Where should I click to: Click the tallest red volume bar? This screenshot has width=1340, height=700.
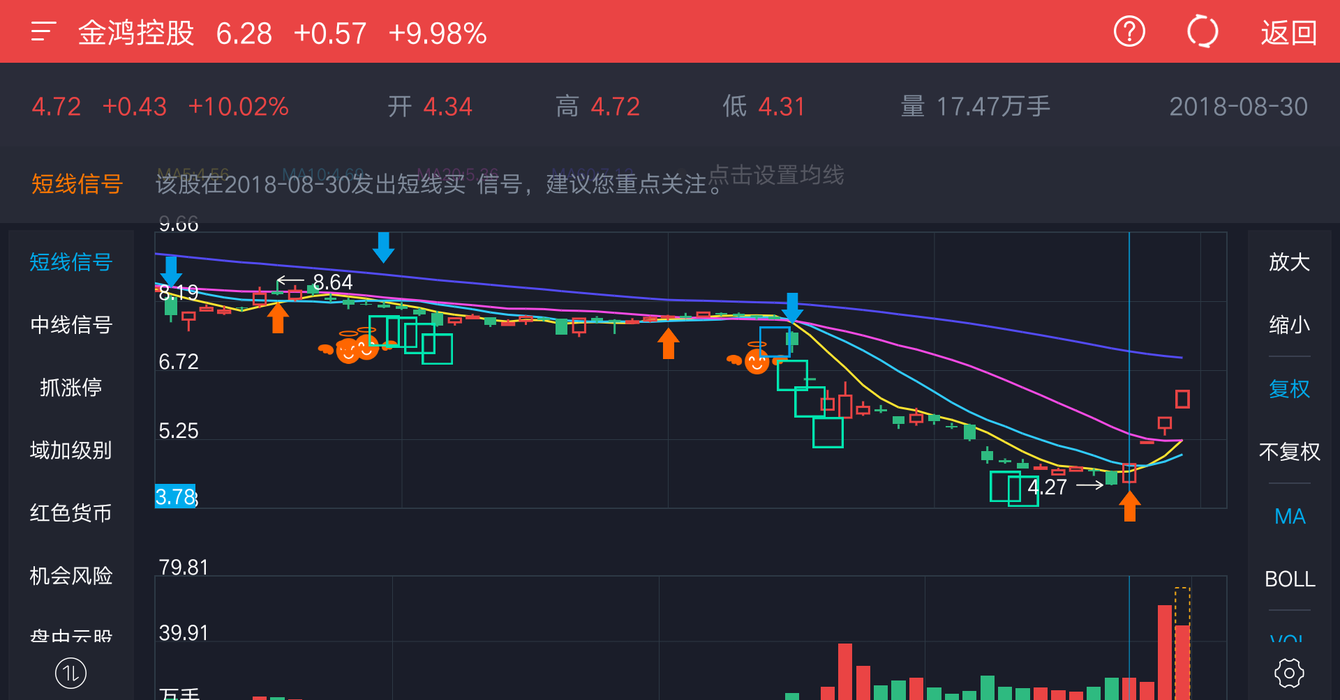1164,652
